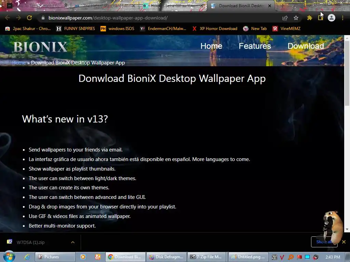View site info via the padlock icon

pos(43,18)
